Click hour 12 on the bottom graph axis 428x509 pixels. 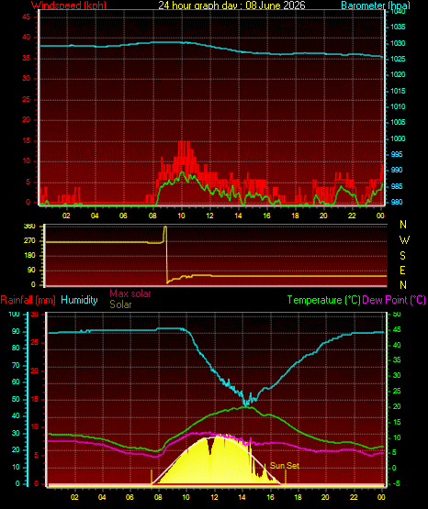click(x=214, y=497)
